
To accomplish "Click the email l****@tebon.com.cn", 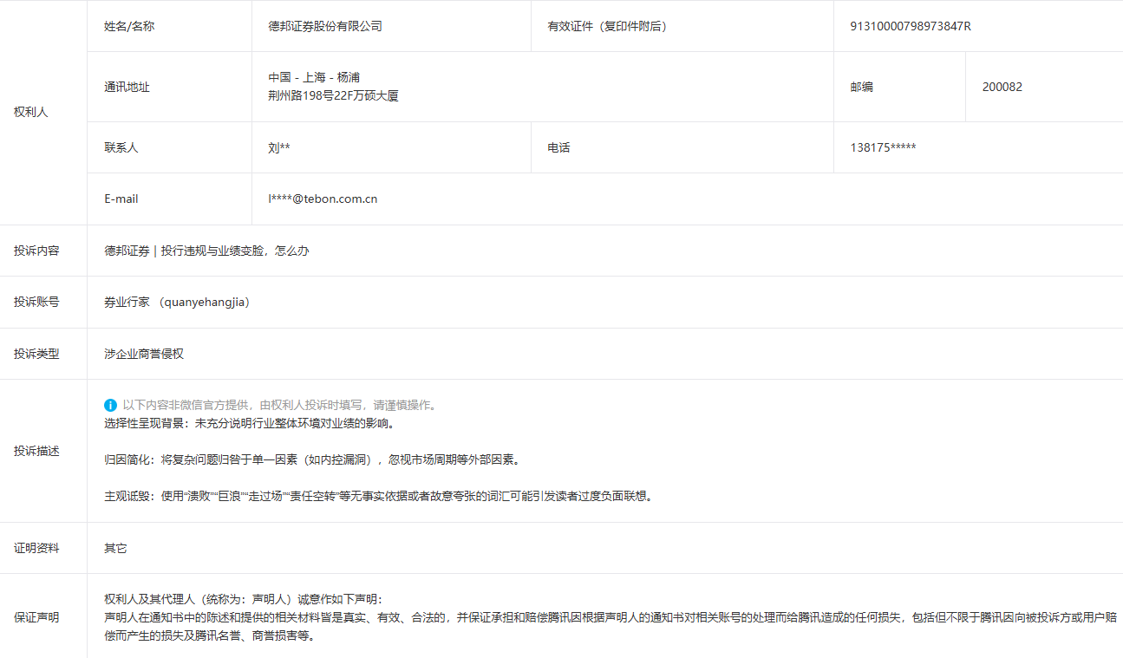I will pos(323,199).
